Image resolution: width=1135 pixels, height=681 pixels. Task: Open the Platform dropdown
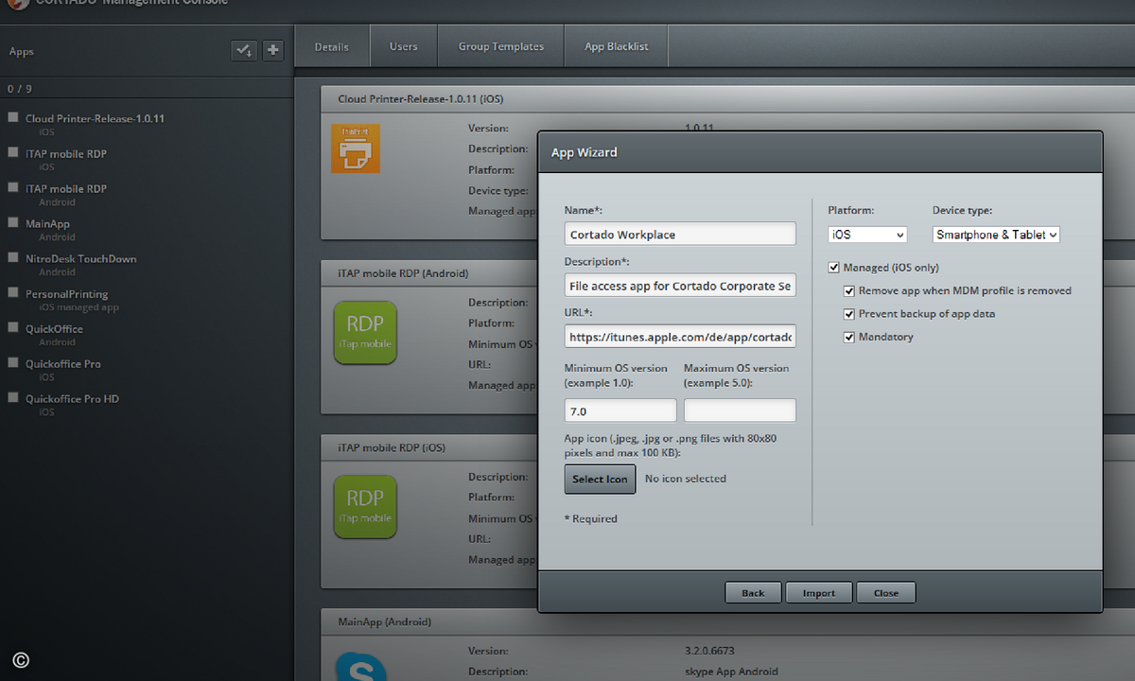[x=867, y=235]
